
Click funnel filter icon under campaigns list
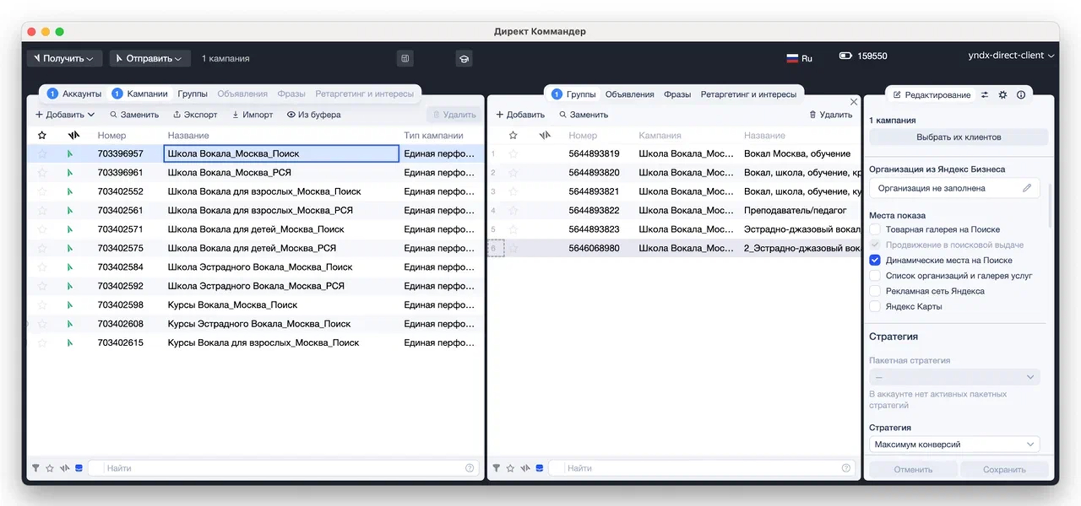point(36,468)
